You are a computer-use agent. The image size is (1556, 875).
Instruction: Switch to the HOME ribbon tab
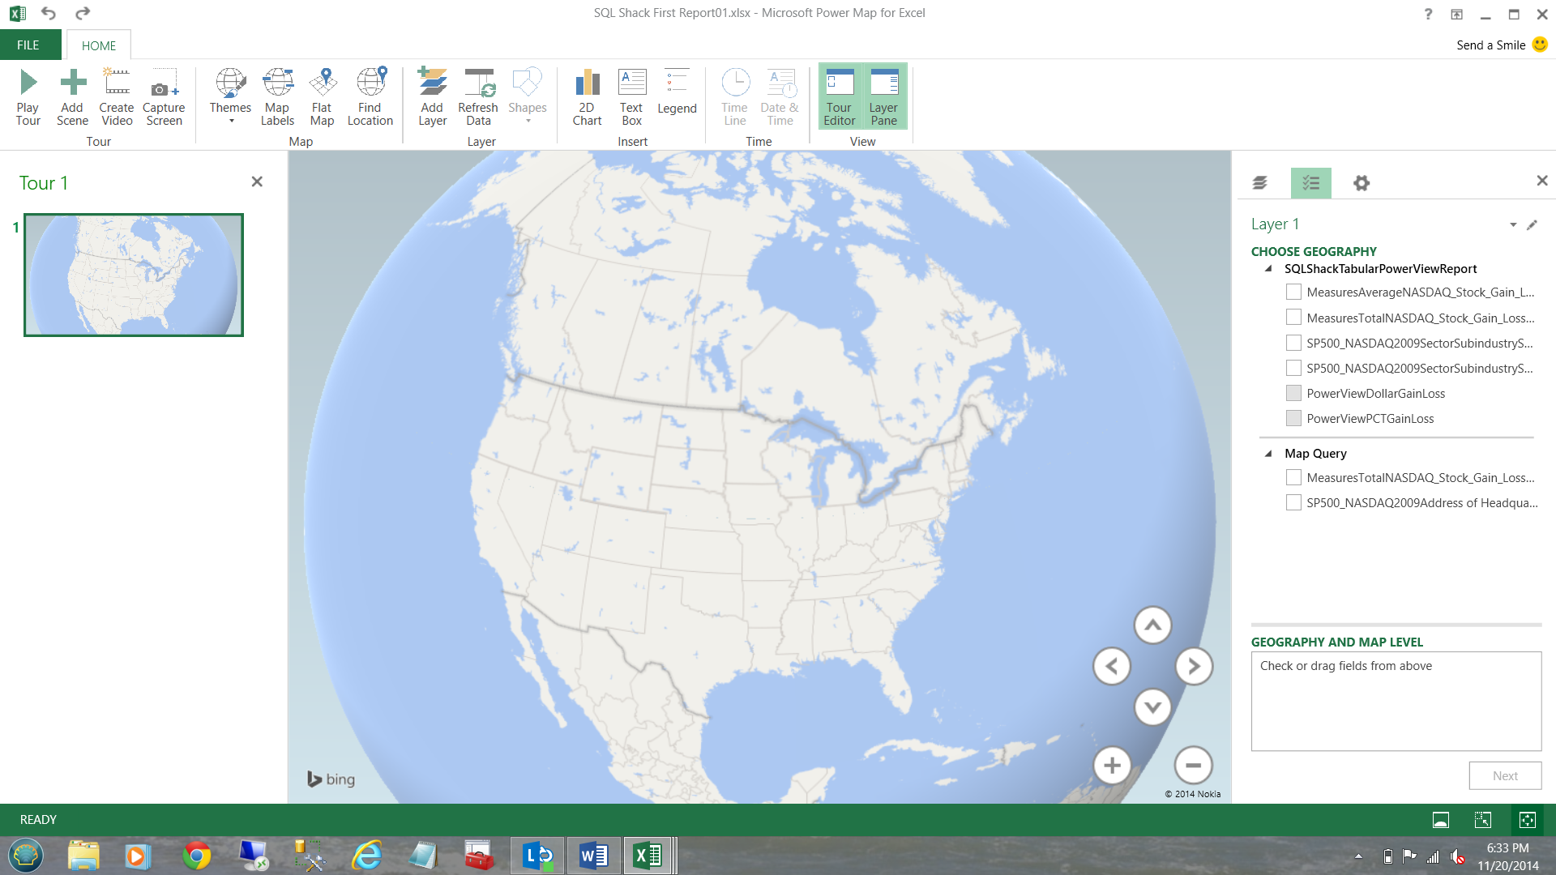pos(98,45)
